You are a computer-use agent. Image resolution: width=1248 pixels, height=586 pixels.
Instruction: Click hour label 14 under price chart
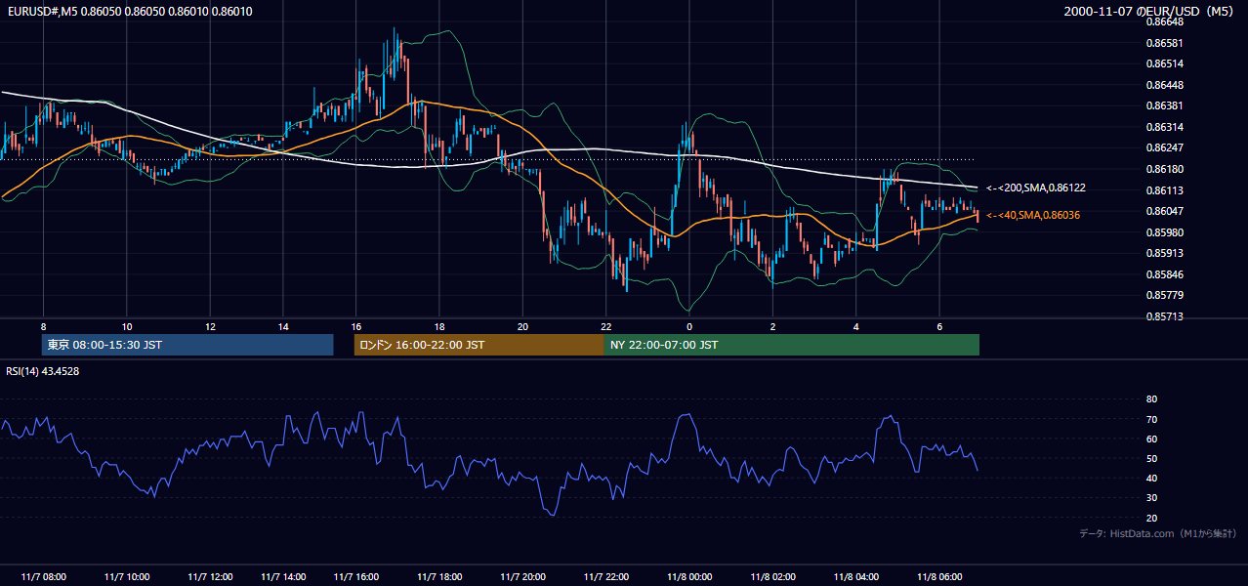283,326
